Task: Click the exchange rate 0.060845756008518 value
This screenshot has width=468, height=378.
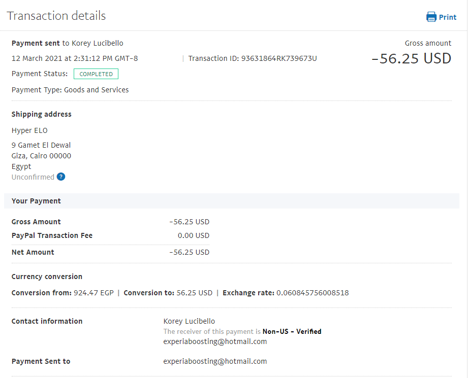Action: click(313, 293)
